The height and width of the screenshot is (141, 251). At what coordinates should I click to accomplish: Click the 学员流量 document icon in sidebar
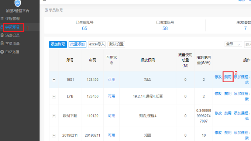[x=2, y=44]
